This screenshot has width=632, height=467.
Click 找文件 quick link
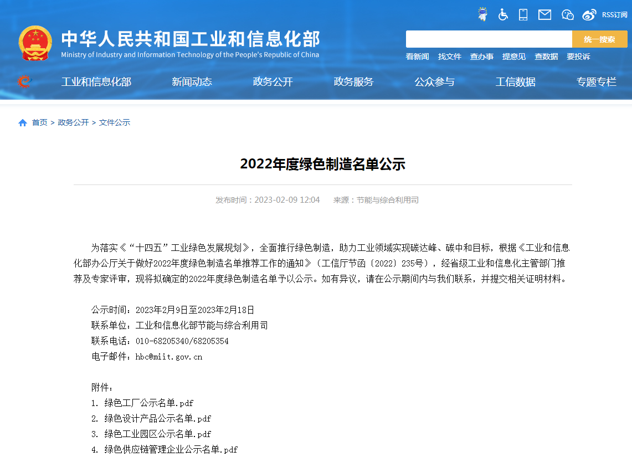click(x=449, y=57)
